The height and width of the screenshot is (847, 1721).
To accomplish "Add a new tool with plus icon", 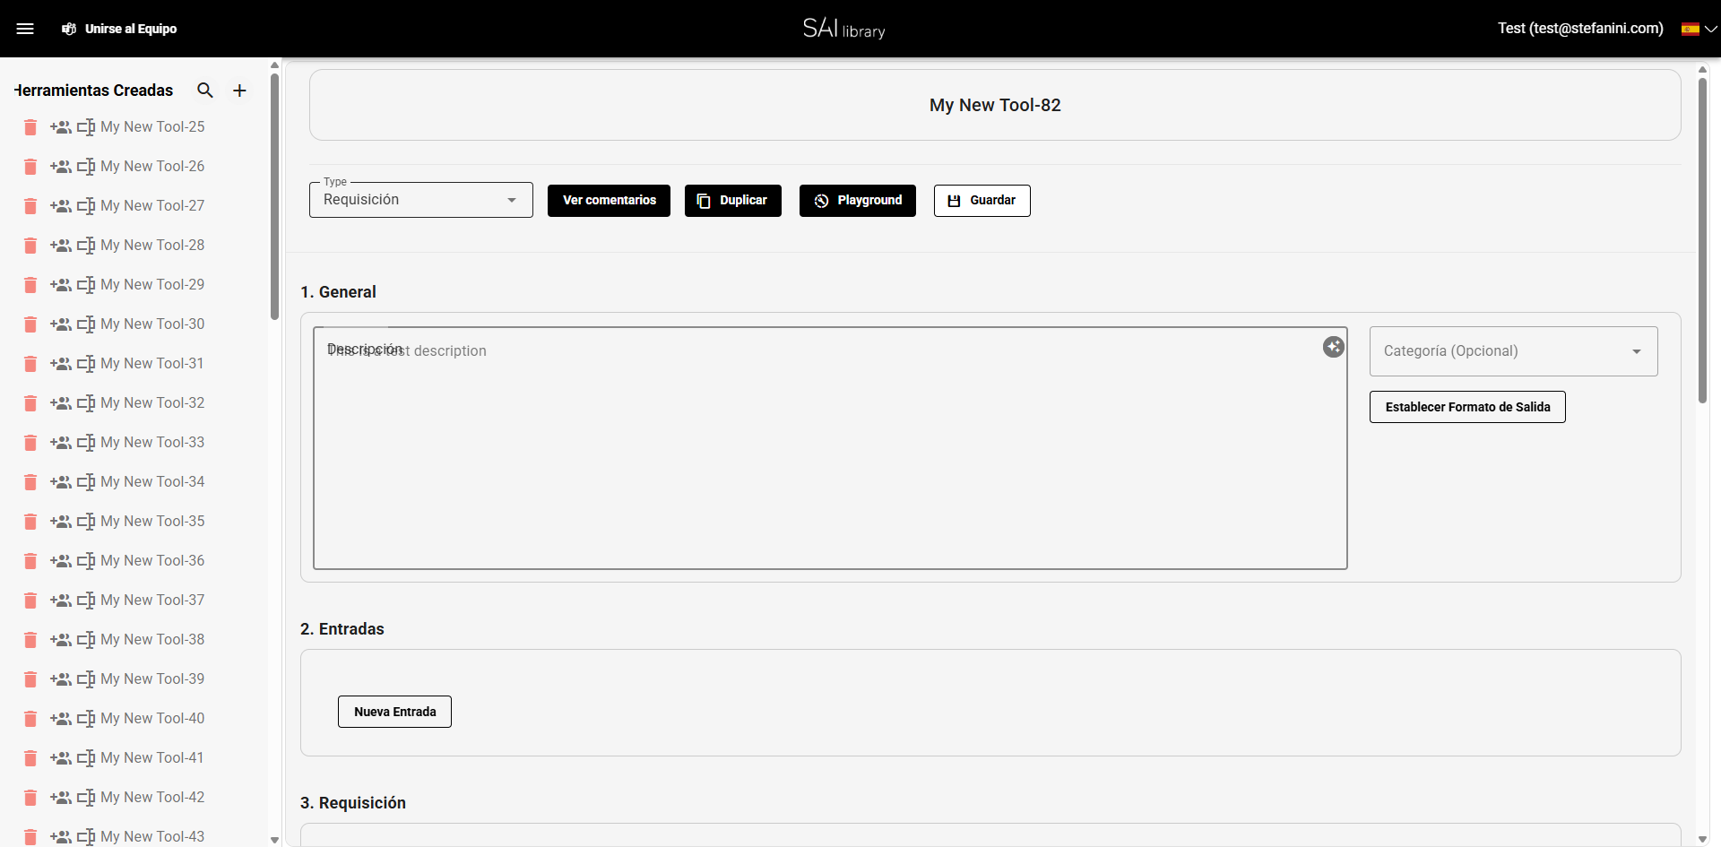I will coord(239,91).
